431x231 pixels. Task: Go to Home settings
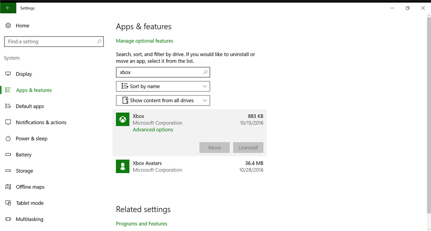coord(23,26)
